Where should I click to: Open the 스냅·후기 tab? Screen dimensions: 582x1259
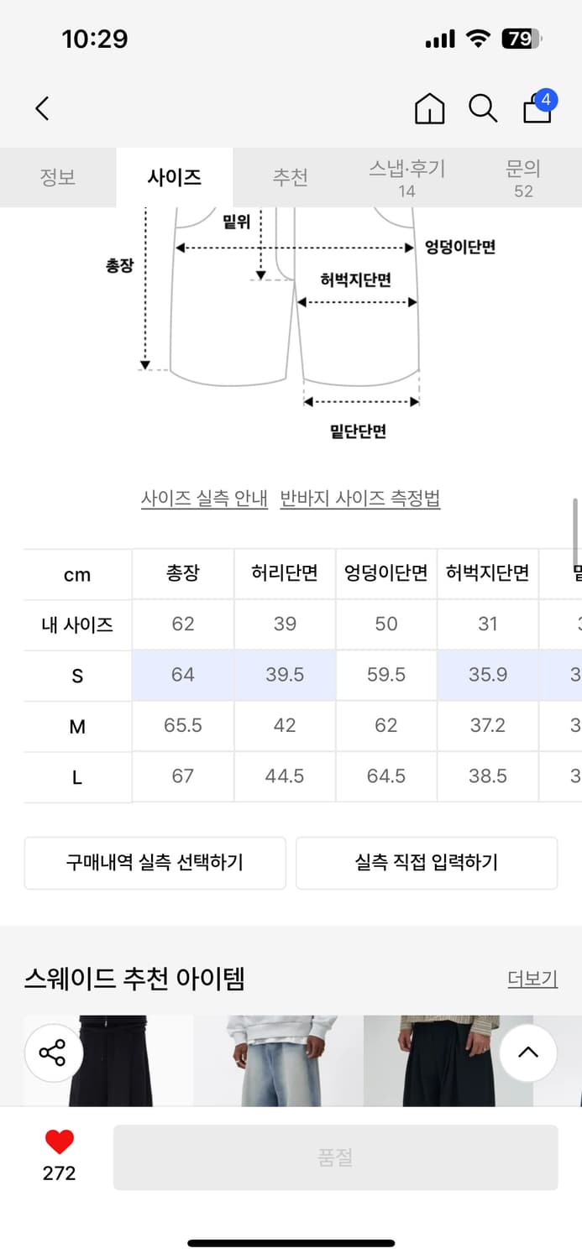pos(406,177)
